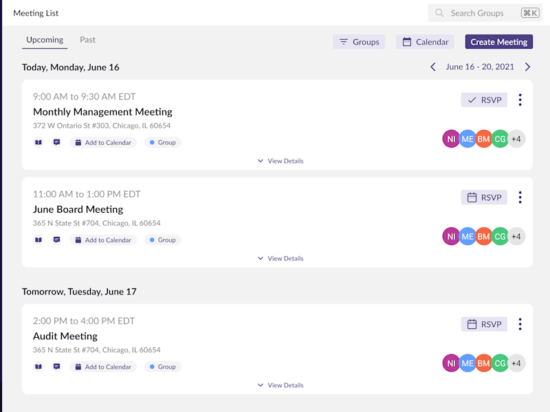The image size is (550, 412).
Task: Open book icon for Monthly Management Meeting
Action: point(38,142)
